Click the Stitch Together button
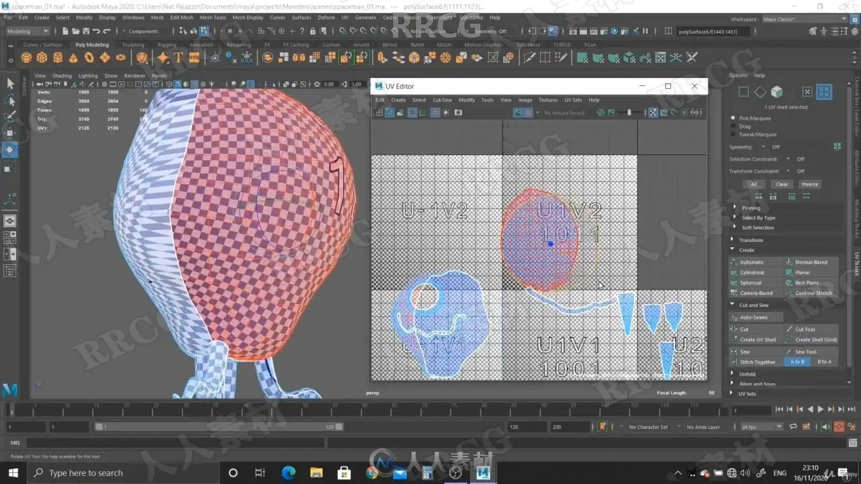The height and width of the screenshot is (484, 861). (756, 362)
